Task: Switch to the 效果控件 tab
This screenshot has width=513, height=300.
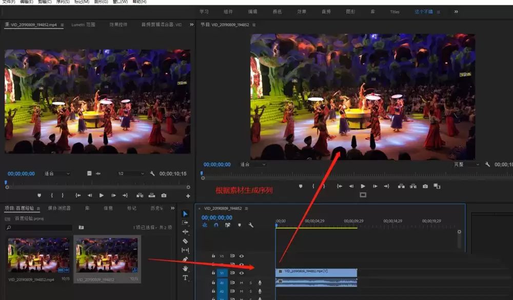Action: pyautogui.click(x=119, y=25)
